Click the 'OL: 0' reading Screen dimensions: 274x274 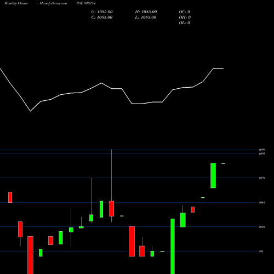(185, 23)
